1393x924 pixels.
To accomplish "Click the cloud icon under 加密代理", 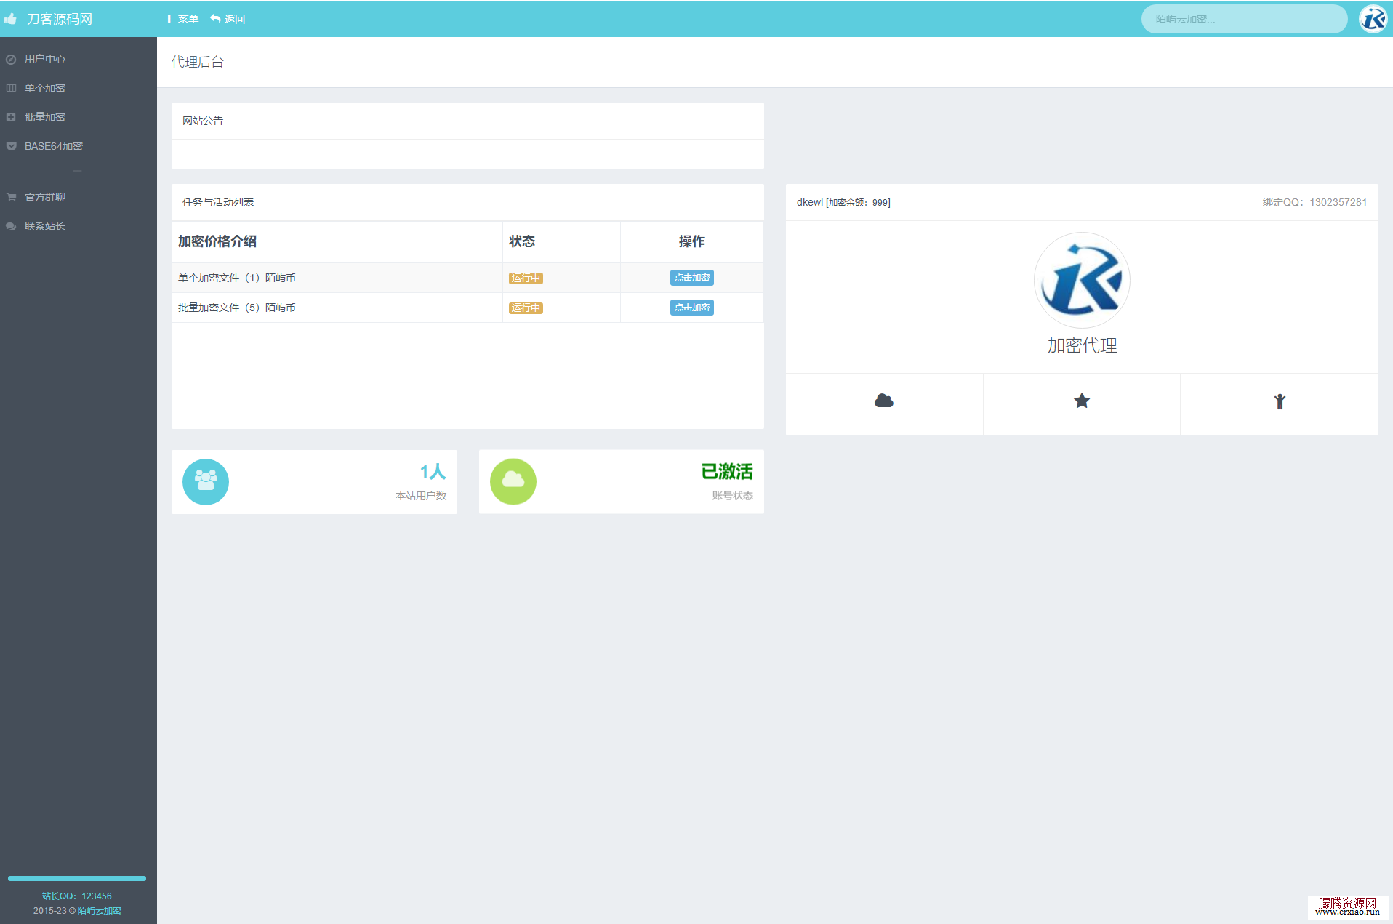I will tap(884, 401).
